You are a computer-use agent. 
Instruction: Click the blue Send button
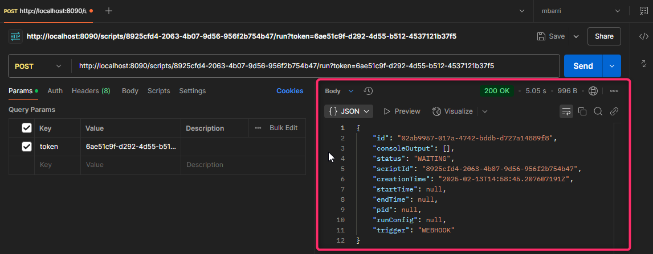(x=582, y=66)
